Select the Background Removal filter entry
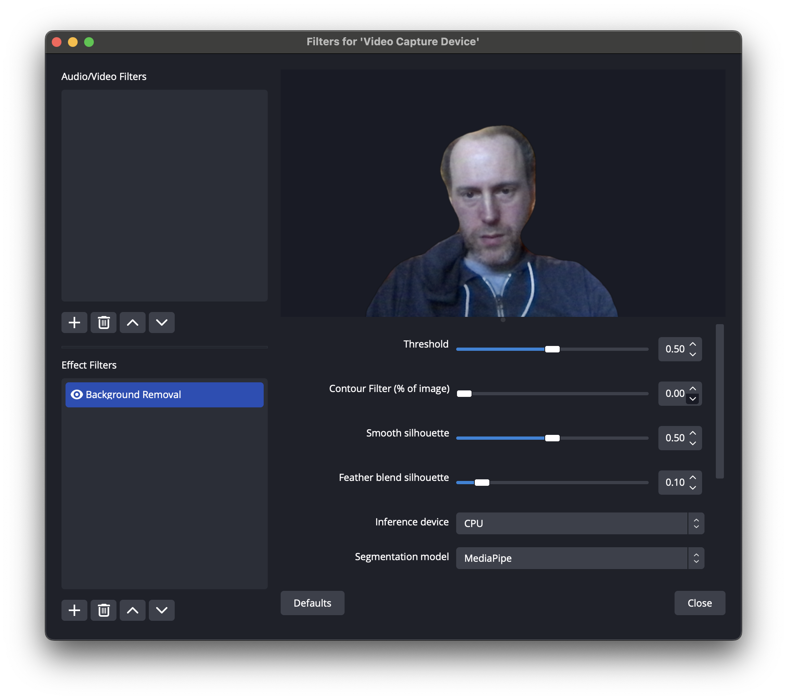 (x=164, y=394)
